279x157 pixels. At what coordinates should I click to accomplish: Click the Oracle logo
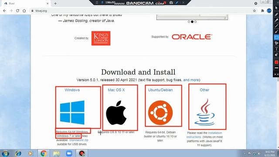click(x=192, y=37)
